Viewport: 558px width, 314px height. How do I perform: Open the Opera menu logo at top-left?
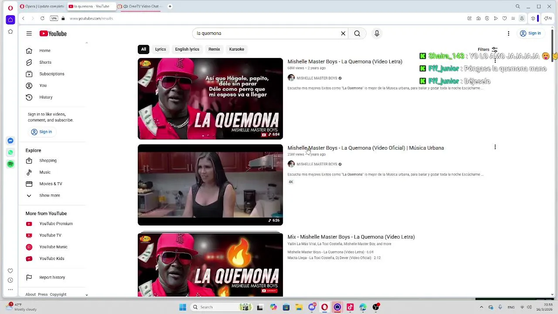(x=10, y=7)
